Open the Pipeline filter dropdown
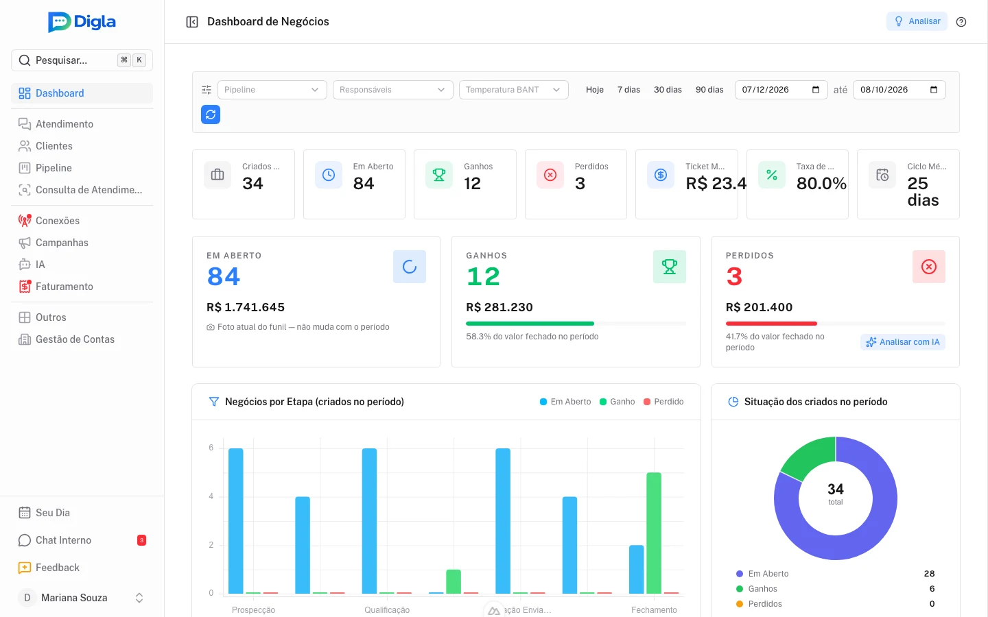 [272, 90]
